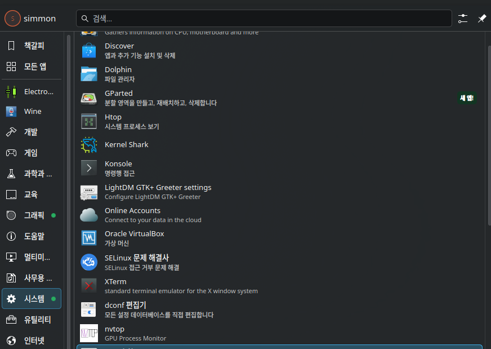This screenshot has height=349, width=491.
Task: Click the "가상 머신" description
Action: [x=117, y=244]
